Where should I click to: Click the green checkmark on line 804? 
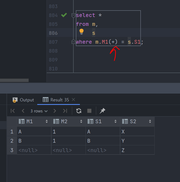tap(64, 15)
